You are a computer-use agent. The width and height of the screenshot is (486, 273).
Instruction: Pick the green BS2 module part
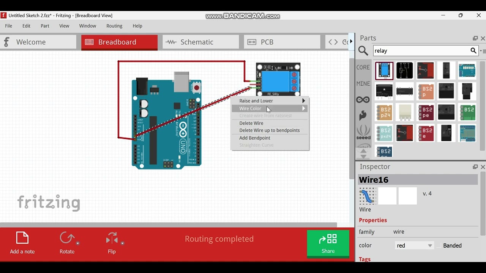coord(467,113)
